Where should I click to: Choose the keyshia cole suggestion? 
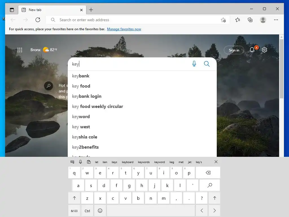pyautogui.click(x=142, y=137)
